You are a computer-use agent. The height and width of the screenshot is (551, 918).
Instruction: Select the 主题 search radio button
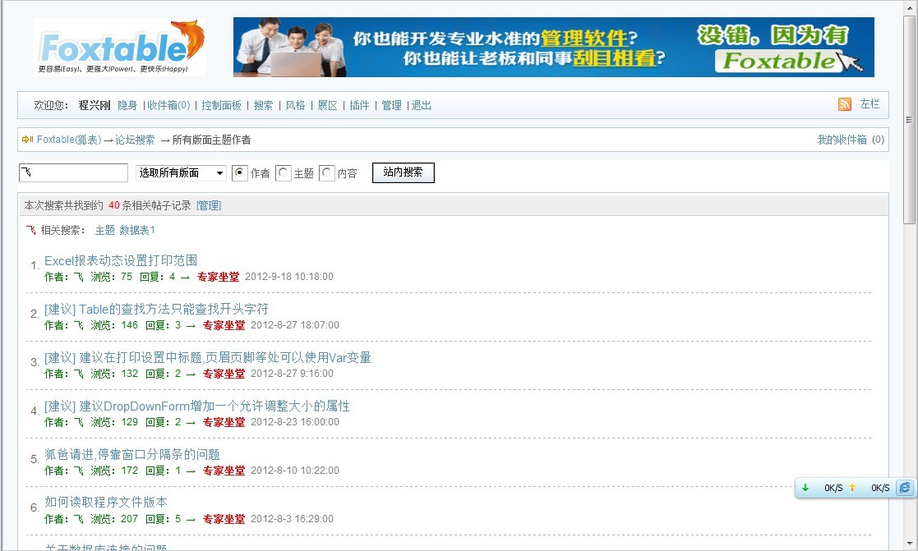[x=283, y=173]
